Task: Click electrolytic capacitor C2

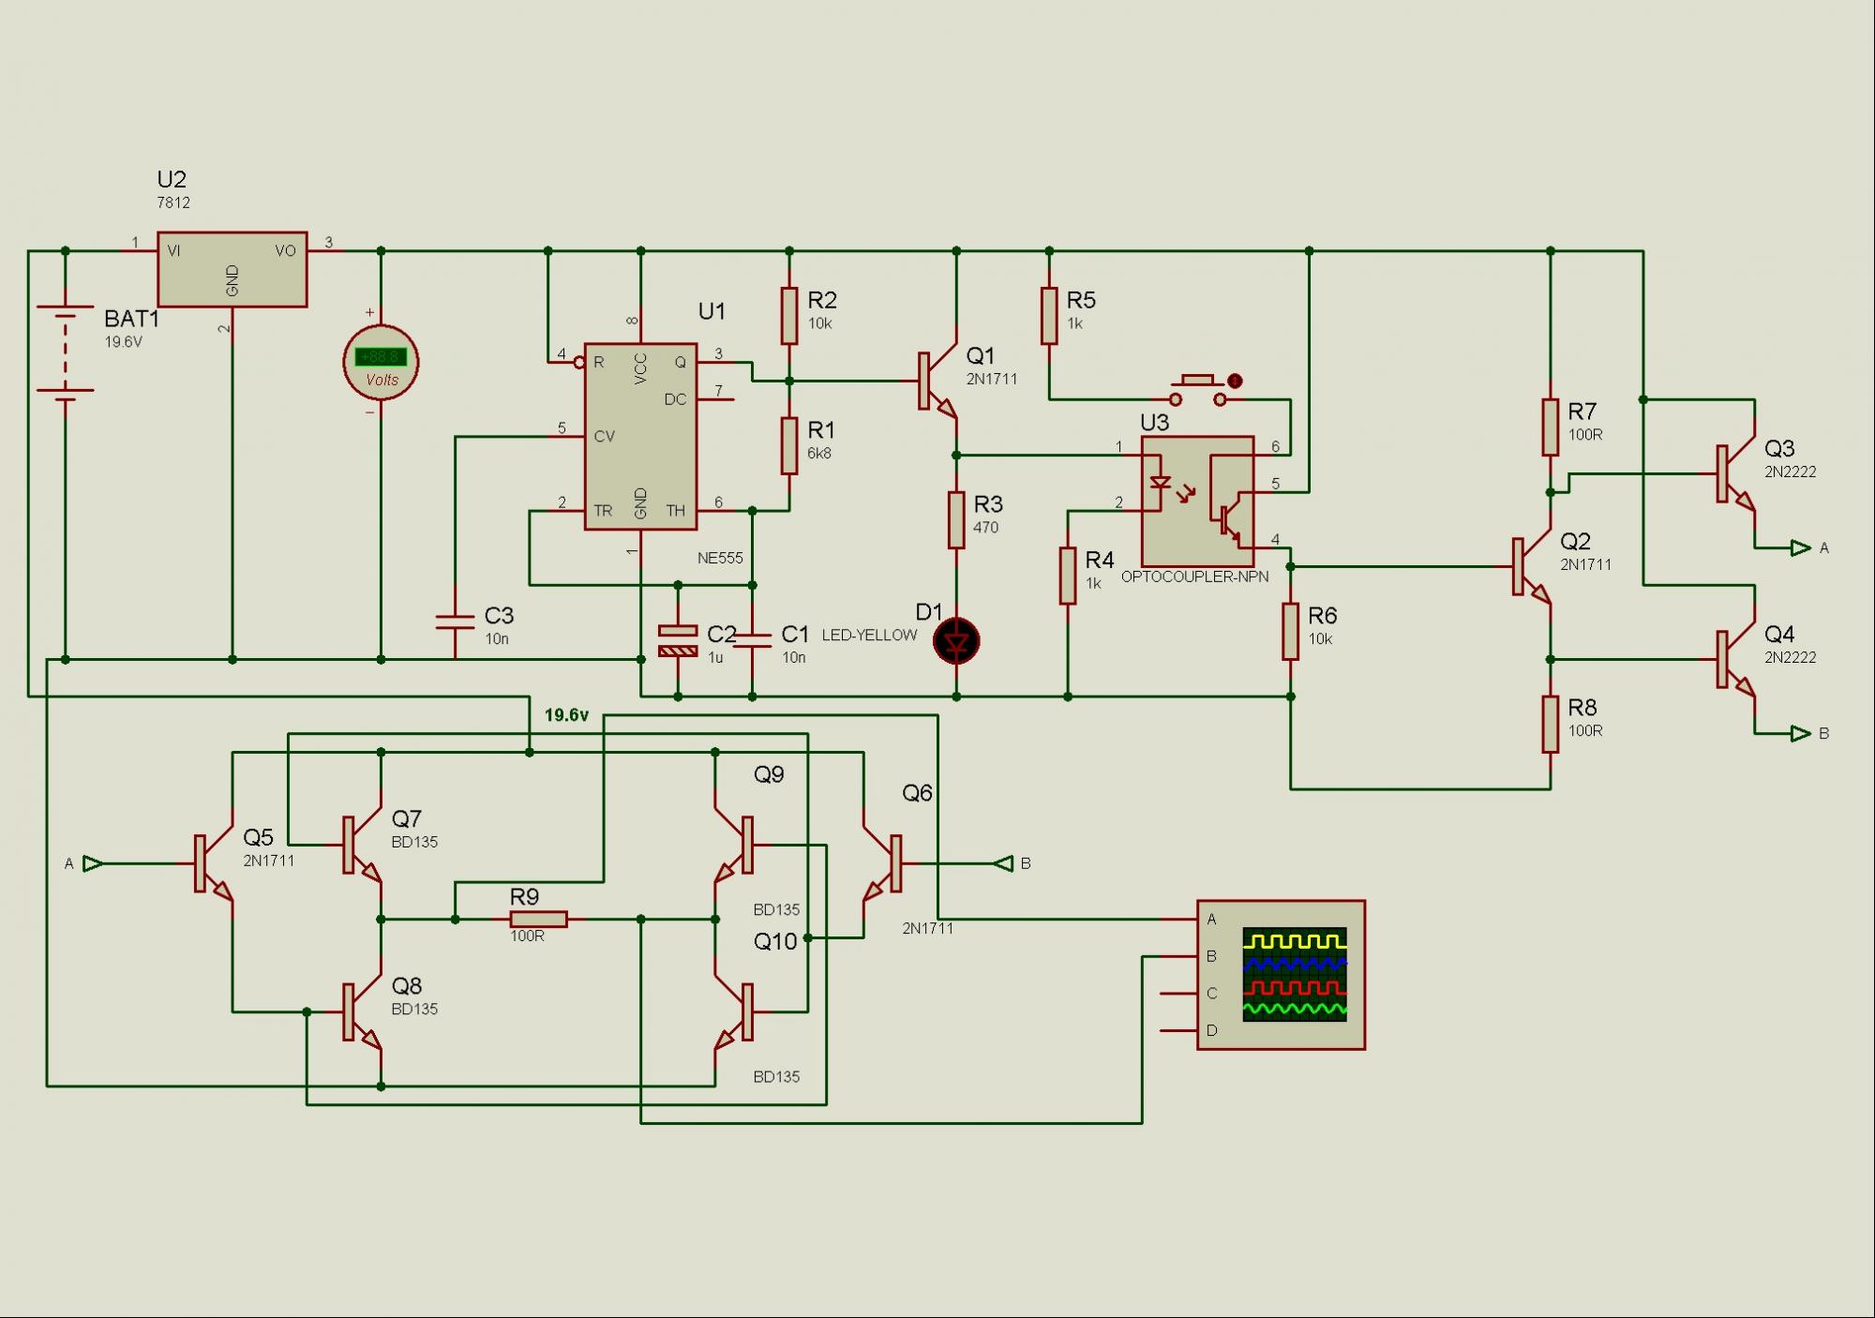Action: coord(678,640)
